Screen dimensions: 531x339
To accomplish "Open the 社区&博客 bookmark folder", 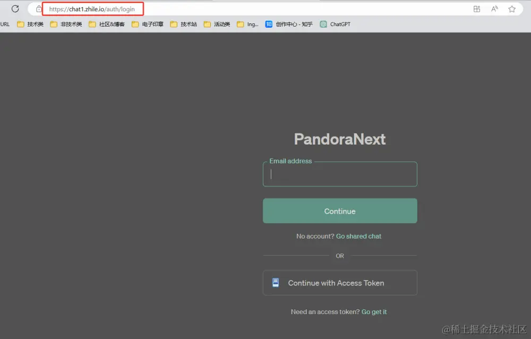I will [107, 24].
